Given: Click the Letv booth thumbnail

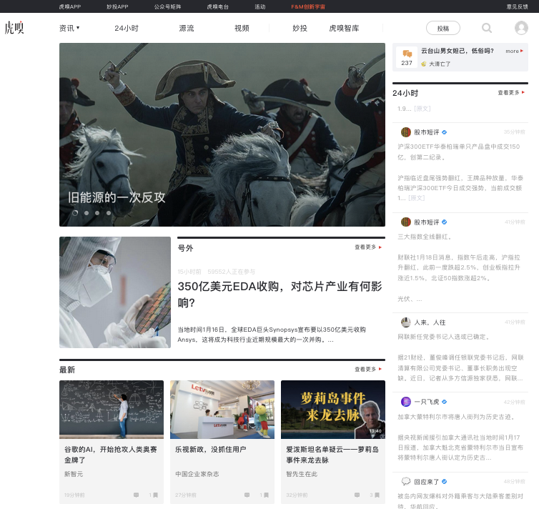Looking at the screenshot, I should click(x=222, y=410).
